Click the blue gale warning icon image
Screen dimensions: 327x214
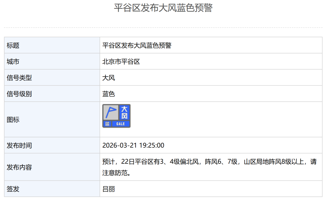(x=116, y=116)
